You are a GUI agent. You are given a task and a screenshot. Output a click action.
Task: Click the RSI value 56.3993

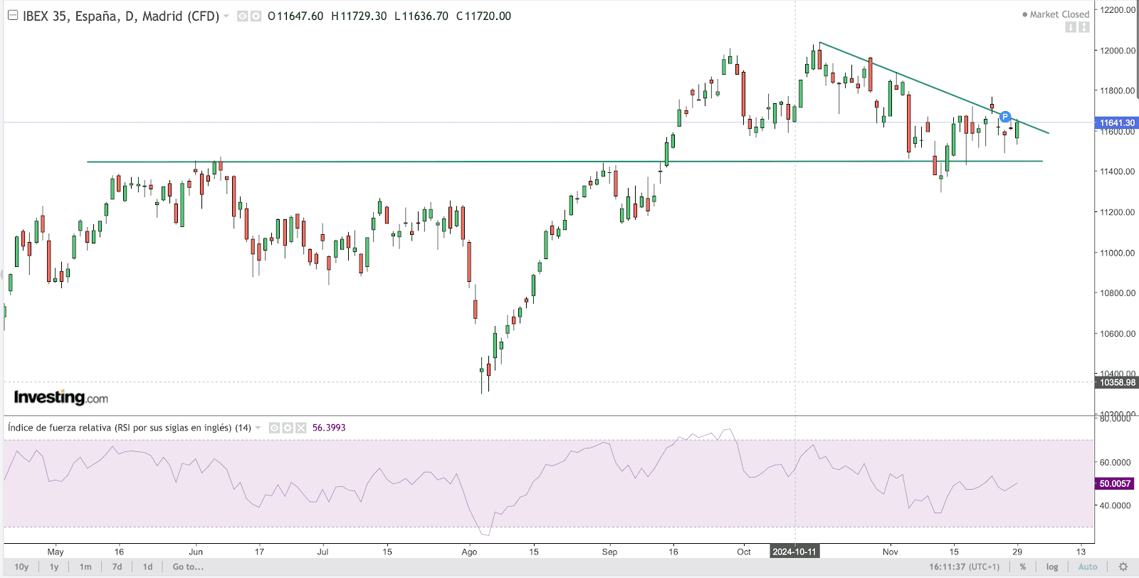coord(329,428)
